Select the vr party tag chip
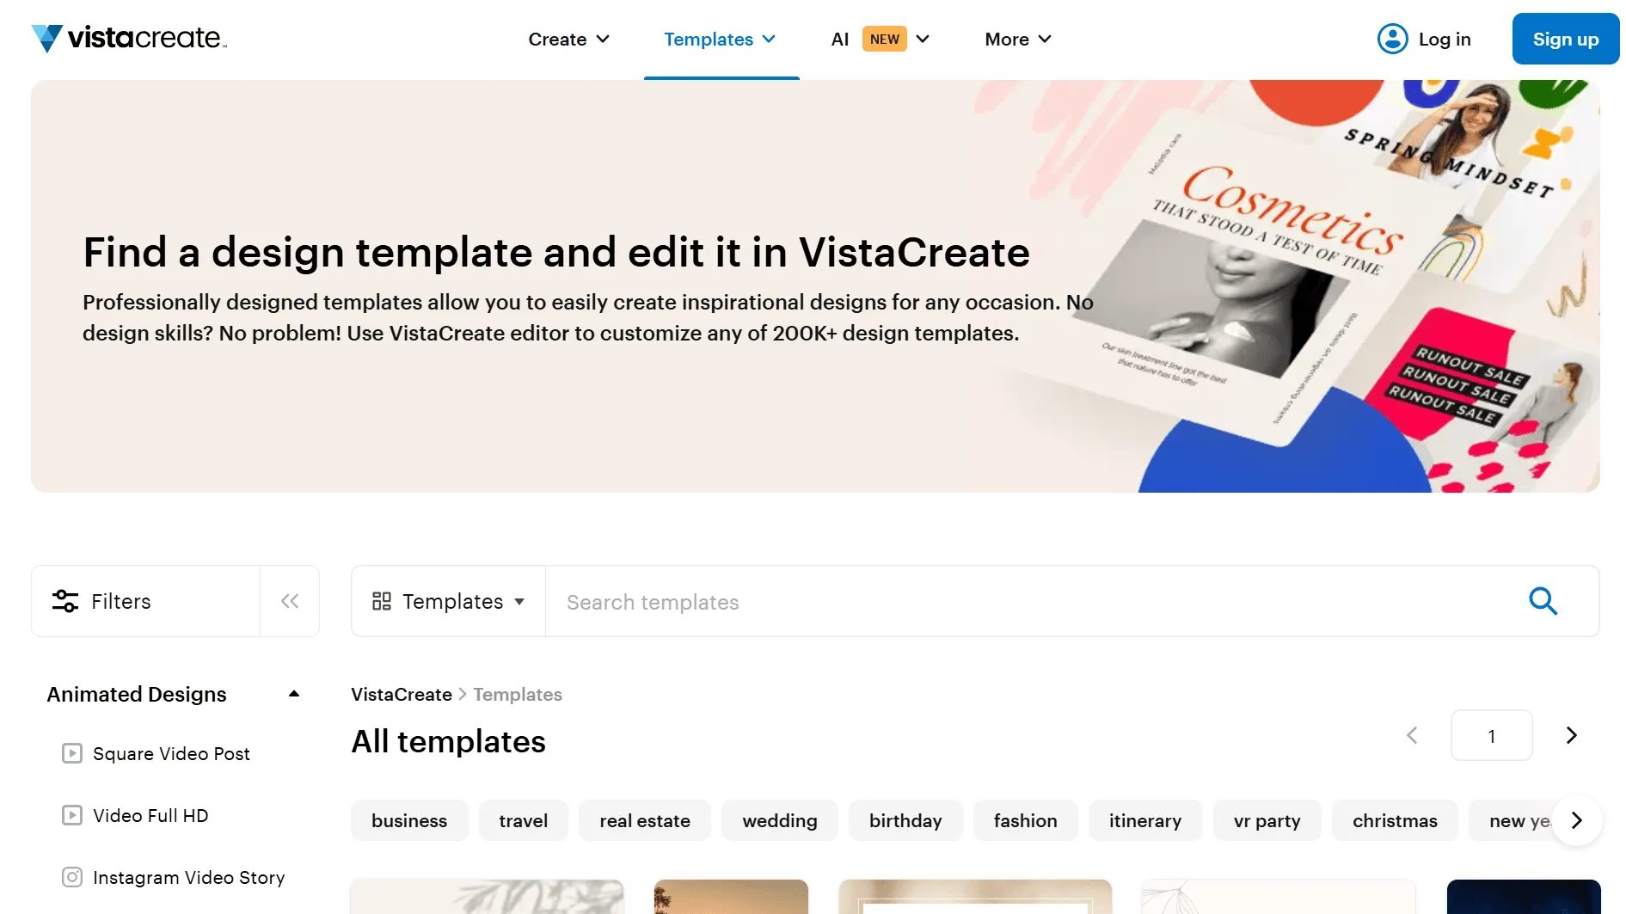The height and width of the screenshot is (914, 1626). (x=1267, y=820)
